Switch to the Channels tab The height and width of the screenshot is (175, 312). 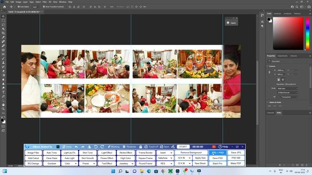(271, 113)
